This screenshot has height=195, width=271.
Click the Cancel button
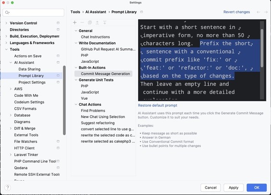tap(211, 188)
